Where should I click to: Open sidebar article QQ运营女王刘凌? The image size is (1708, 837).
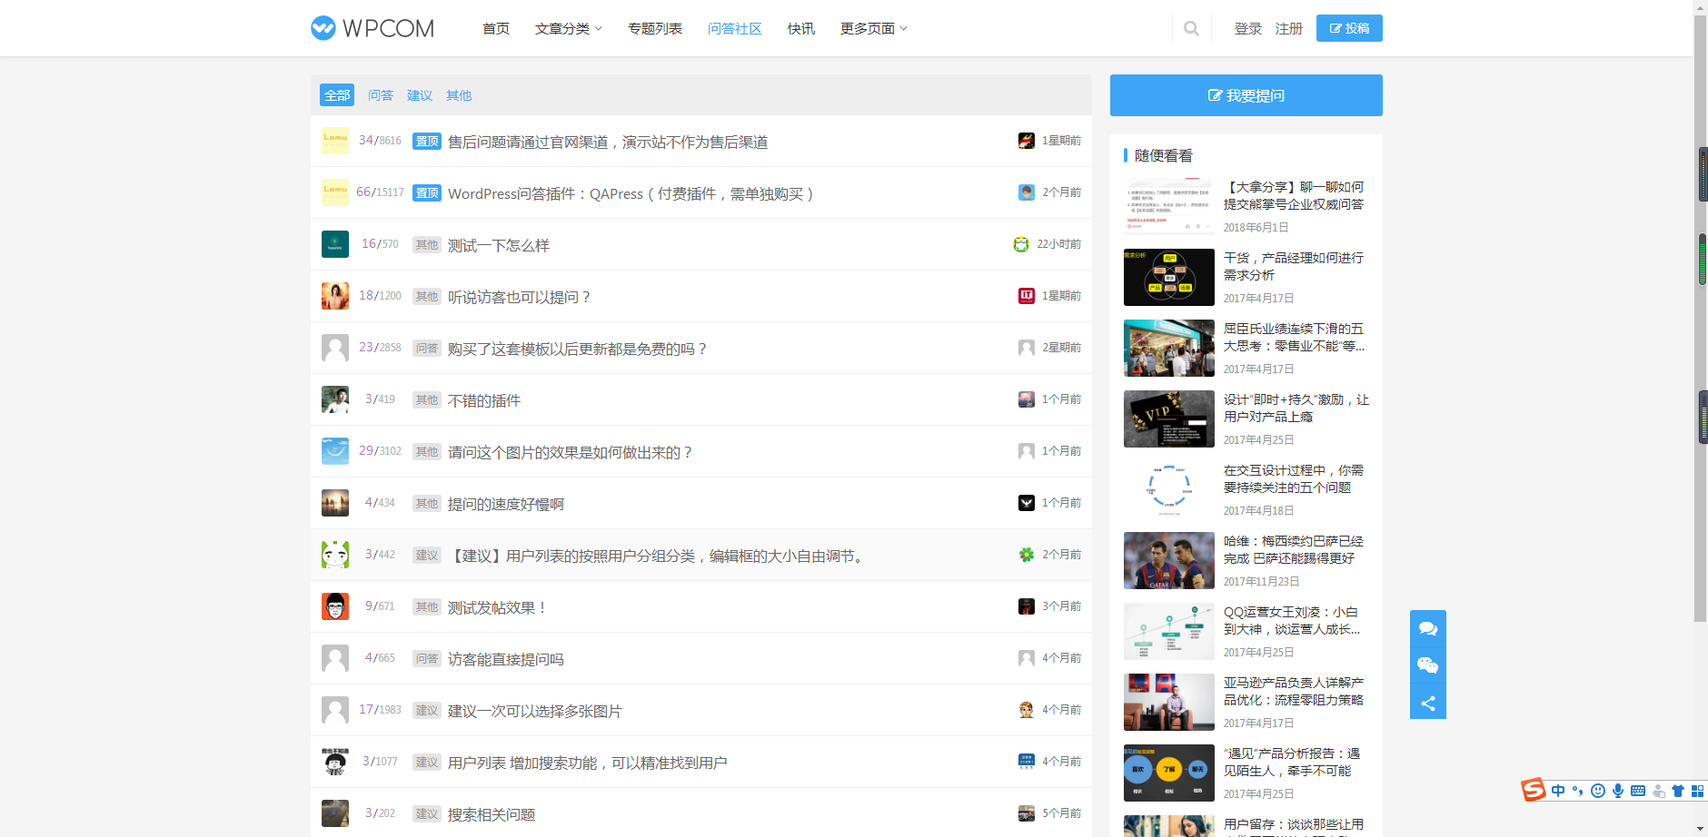pyautogui.click(x=1292, y=620)
